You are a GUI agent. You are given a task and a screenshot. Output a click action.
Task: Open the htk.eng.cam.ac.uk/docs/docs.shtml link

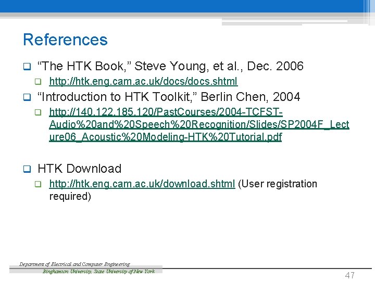coord(143,82)
